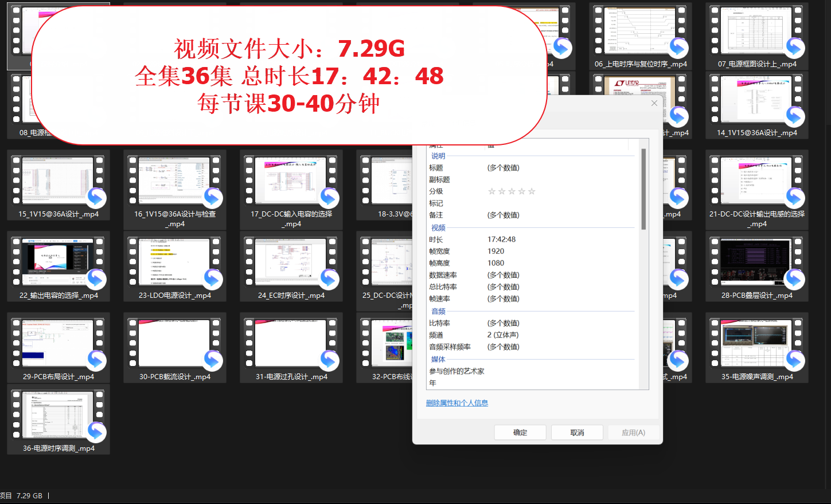831x504 pixels.
Task: Click the 应用(A) button
Action: [633, 432]
